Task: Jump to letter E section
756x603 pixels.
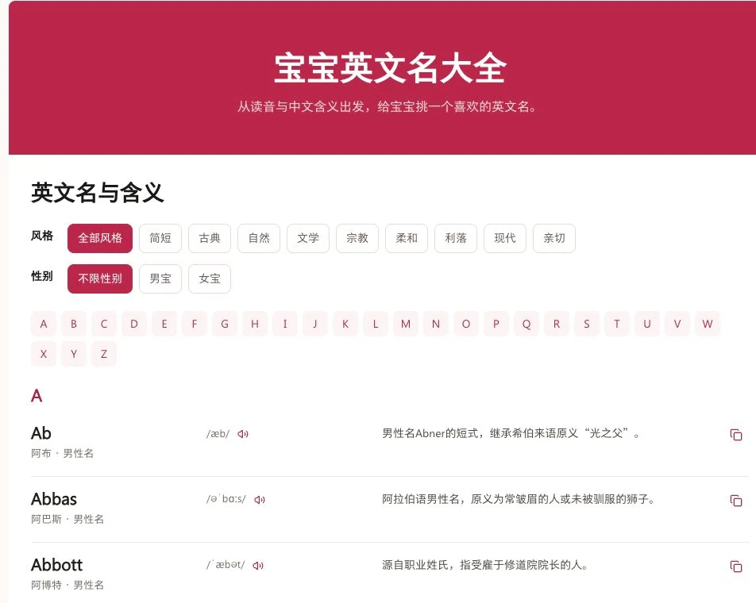Action: (x=164, y=324)
